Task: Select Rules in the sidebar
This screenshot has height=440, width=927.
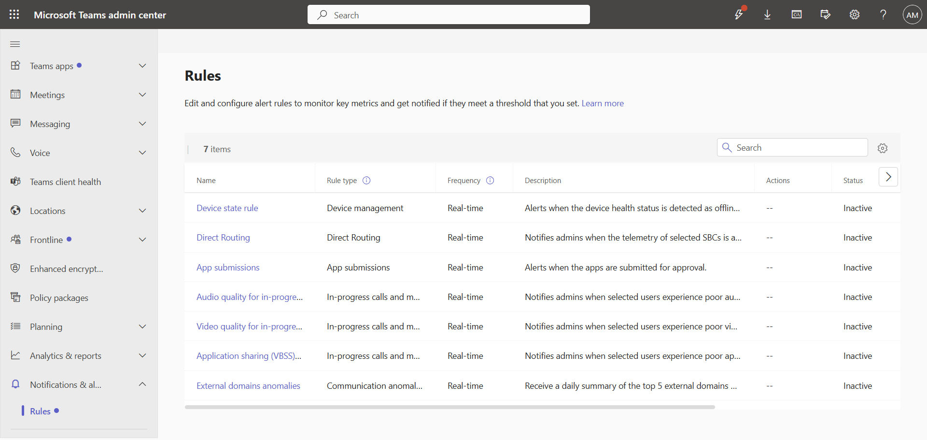Action: [x=40, y=411]
